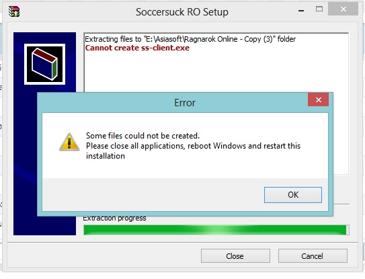This screenshot has width=365, height=279.
Task: Click the 'Extraction progress' label
Action: [x=114, y=218]
